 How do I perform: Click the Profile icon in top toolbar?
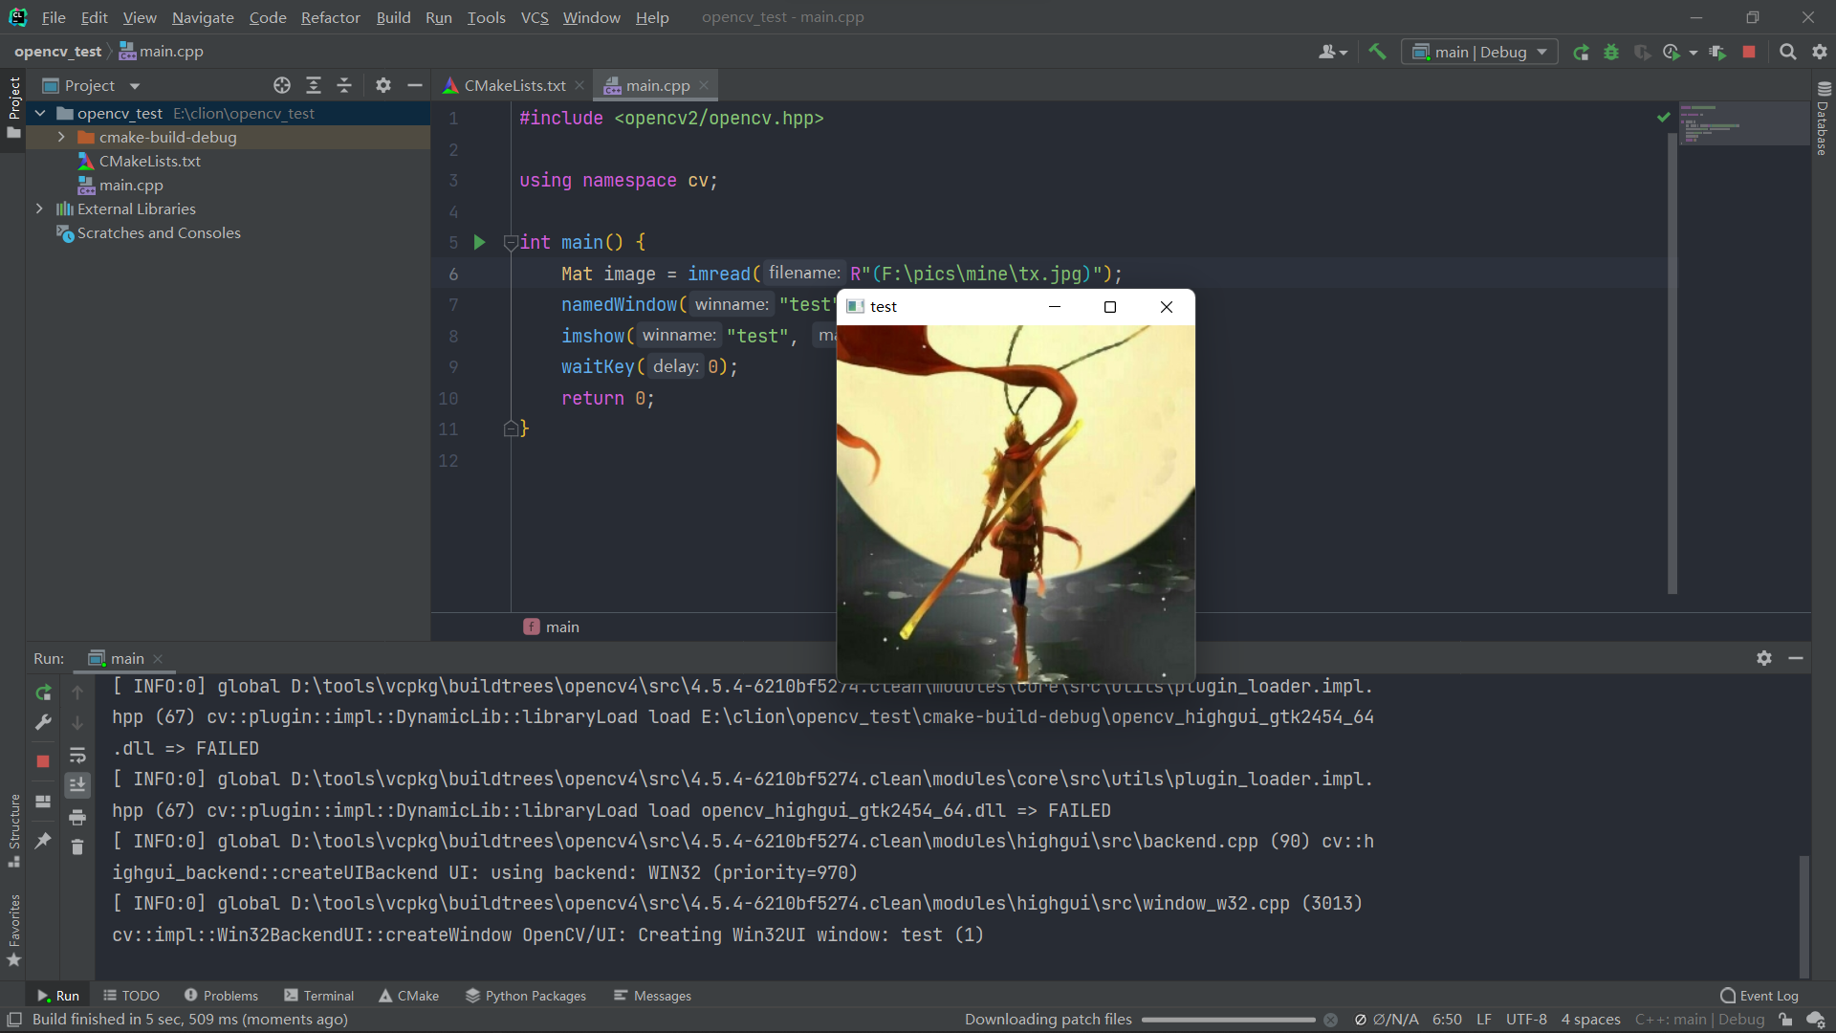tap(1671, 53)
